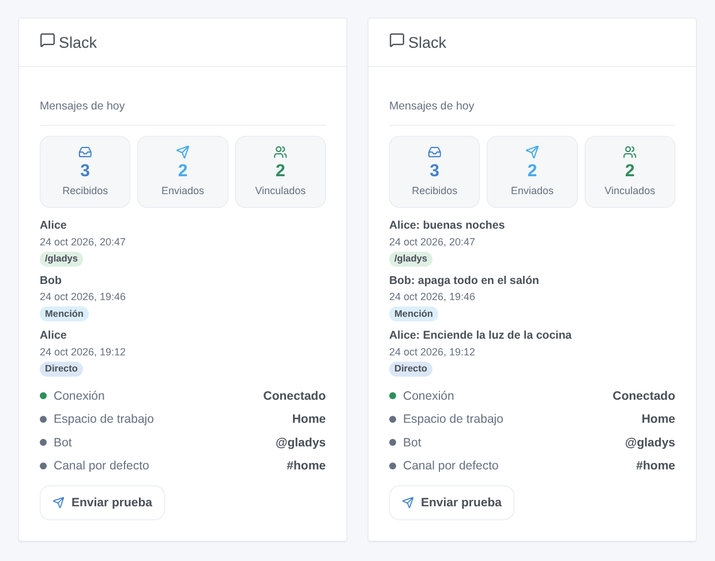Click the send icon inside the right Enviar prueba button
Screen dimensions: 715x561
click(408, 502)
